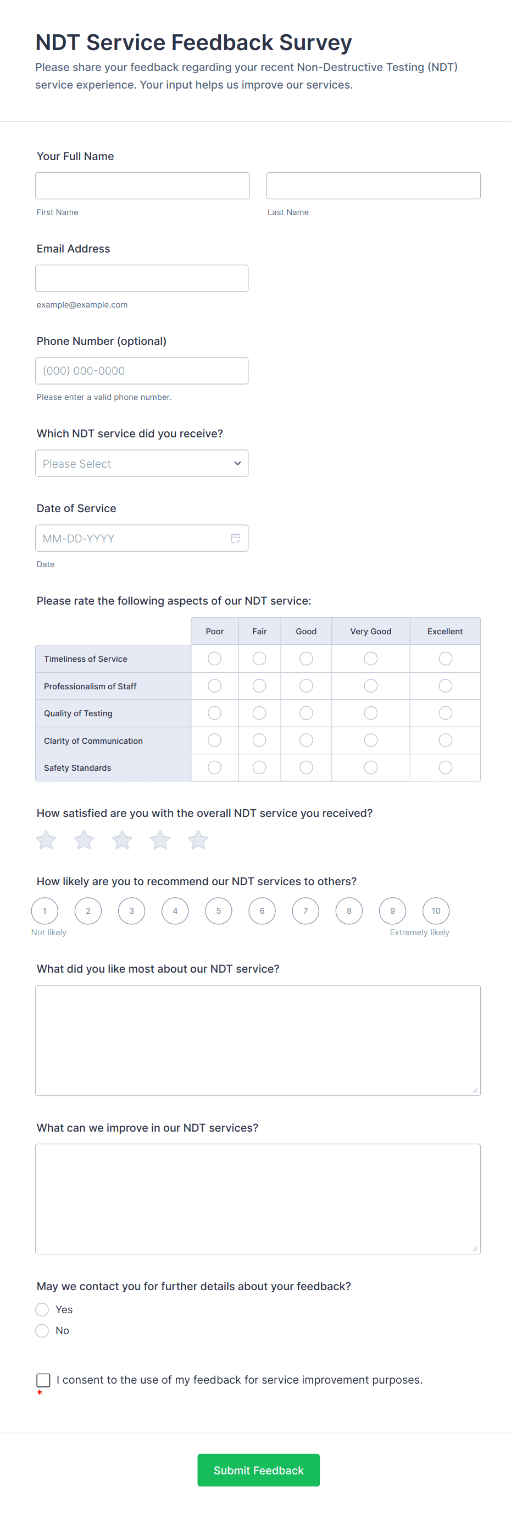Screen dimensions: 511x1514
Task: Select No for further contact
Action: point(42,1330)
